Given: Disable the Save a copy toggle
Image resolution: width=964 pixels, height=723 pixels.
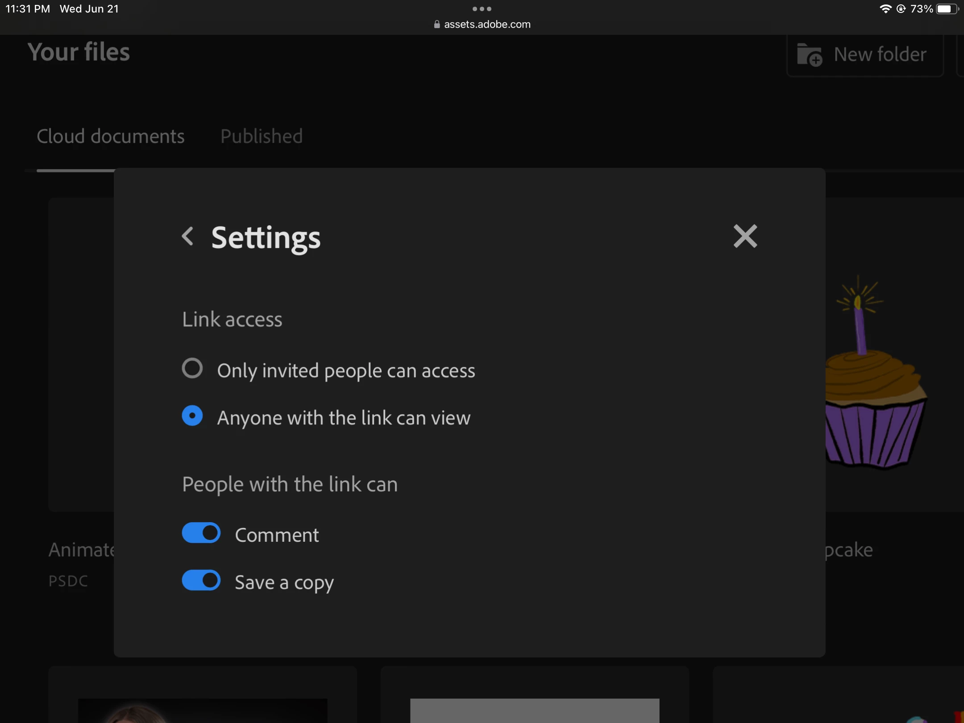Looking at the screenshot, I should point(201,580).
